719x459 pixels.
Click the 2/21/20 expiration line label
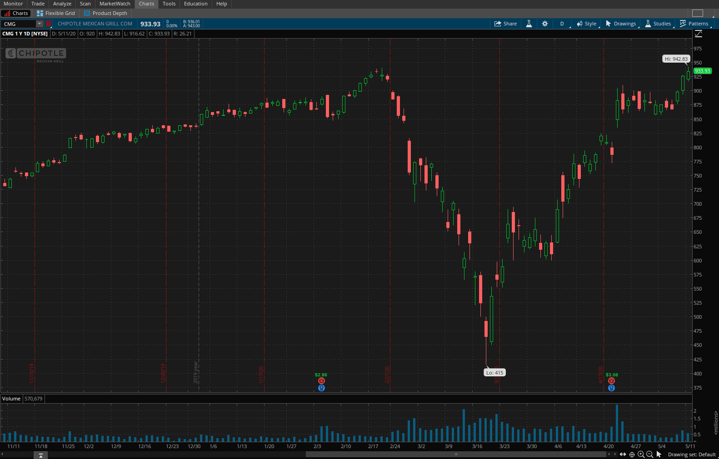pyautogui.click(x=387, y=375)
